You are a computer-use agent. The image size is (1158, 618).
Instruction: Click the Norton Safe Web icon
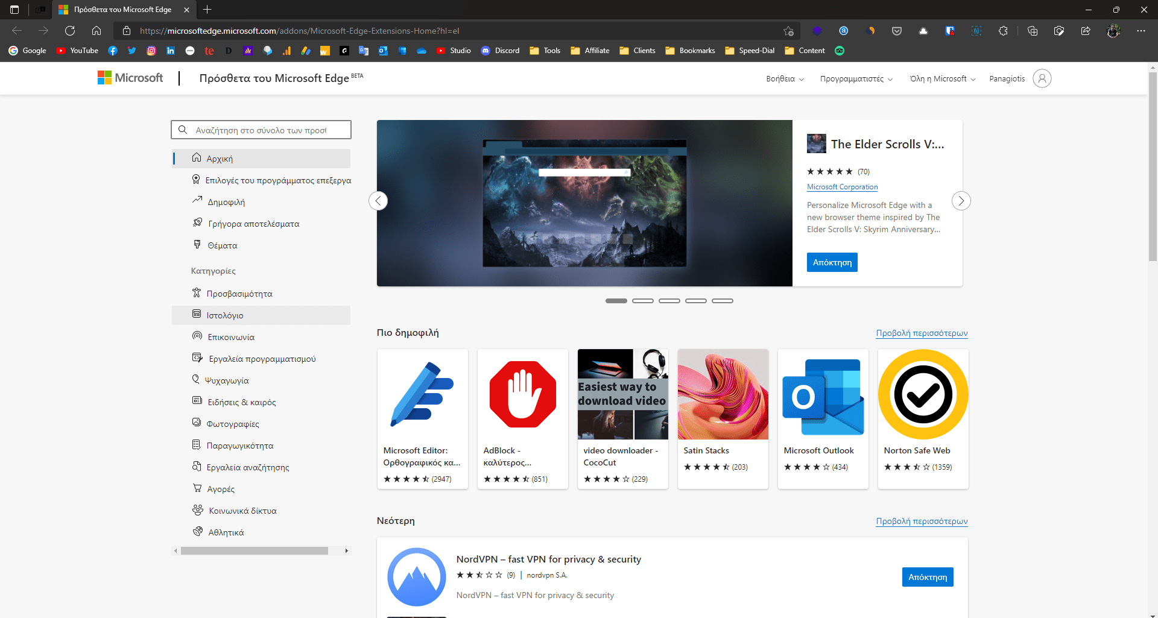pyautogui.click(x=923, y=394)
